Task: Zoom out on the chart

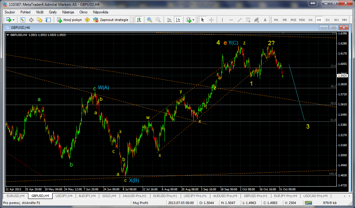Action: (158, 20)
